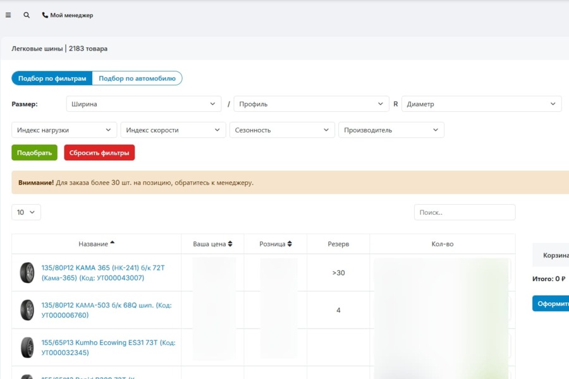Switch to Подбор по автомобилю tab

[137, 78]
